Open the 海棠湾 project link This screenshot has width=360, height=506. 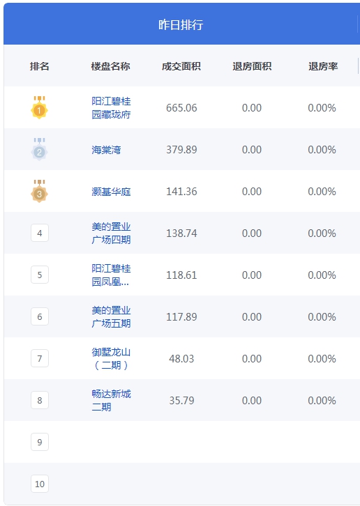(106, 150)
